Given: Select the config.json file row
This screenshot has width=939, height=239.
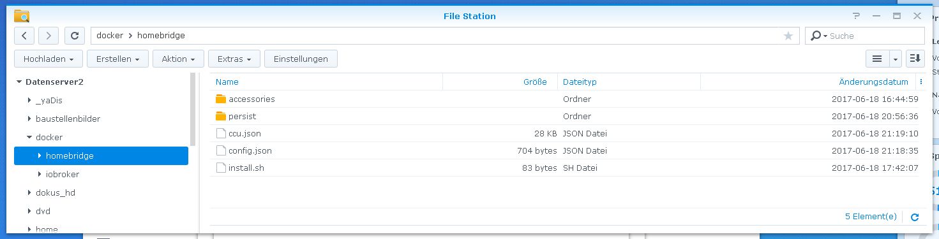Looking at the screenshot, I should coord(567,151).
